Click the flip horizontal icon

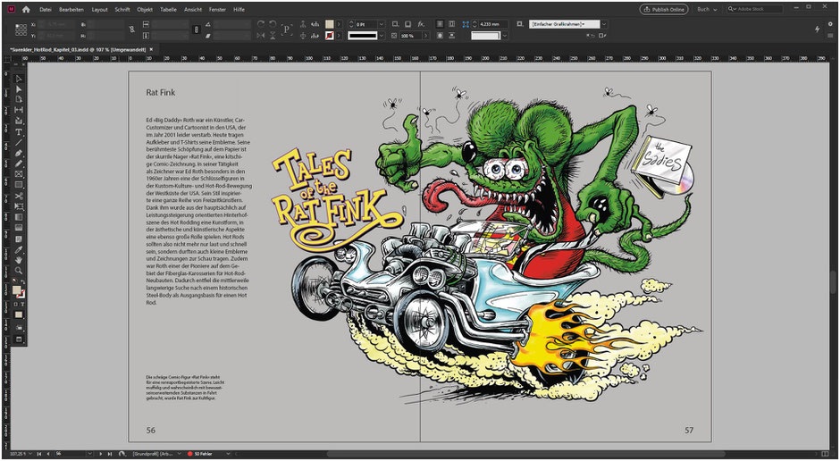(x=261, y=36)
